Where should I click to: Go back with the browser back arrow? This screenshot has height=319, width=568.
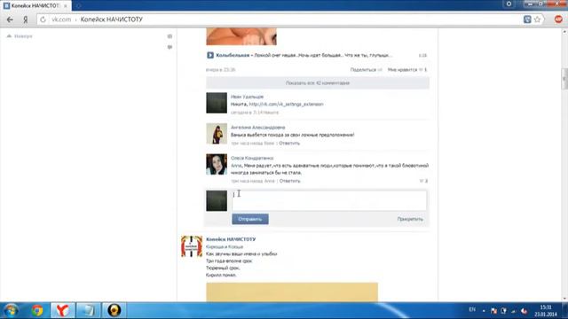click(x=10, y=19)
